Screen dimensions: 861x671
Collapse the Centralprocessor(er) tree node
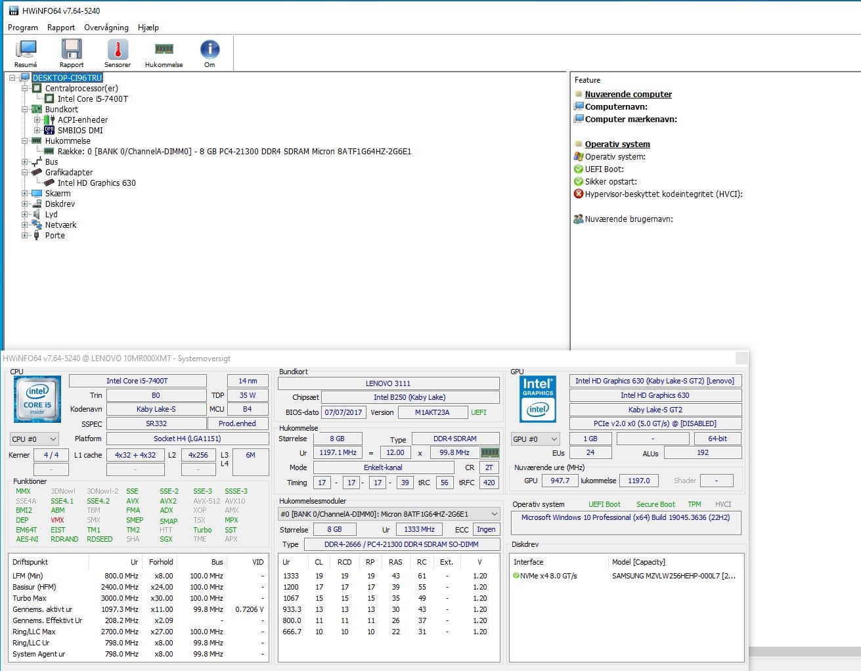tap(25, 88)
